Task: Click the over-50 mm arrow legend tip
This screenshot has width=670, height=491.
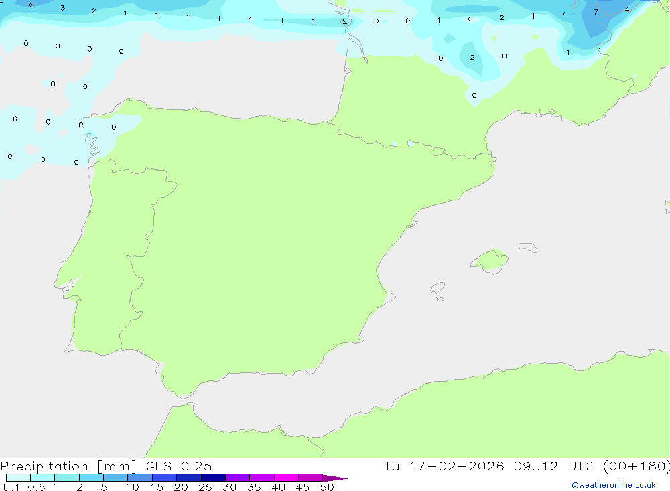Action: [335, 478]
